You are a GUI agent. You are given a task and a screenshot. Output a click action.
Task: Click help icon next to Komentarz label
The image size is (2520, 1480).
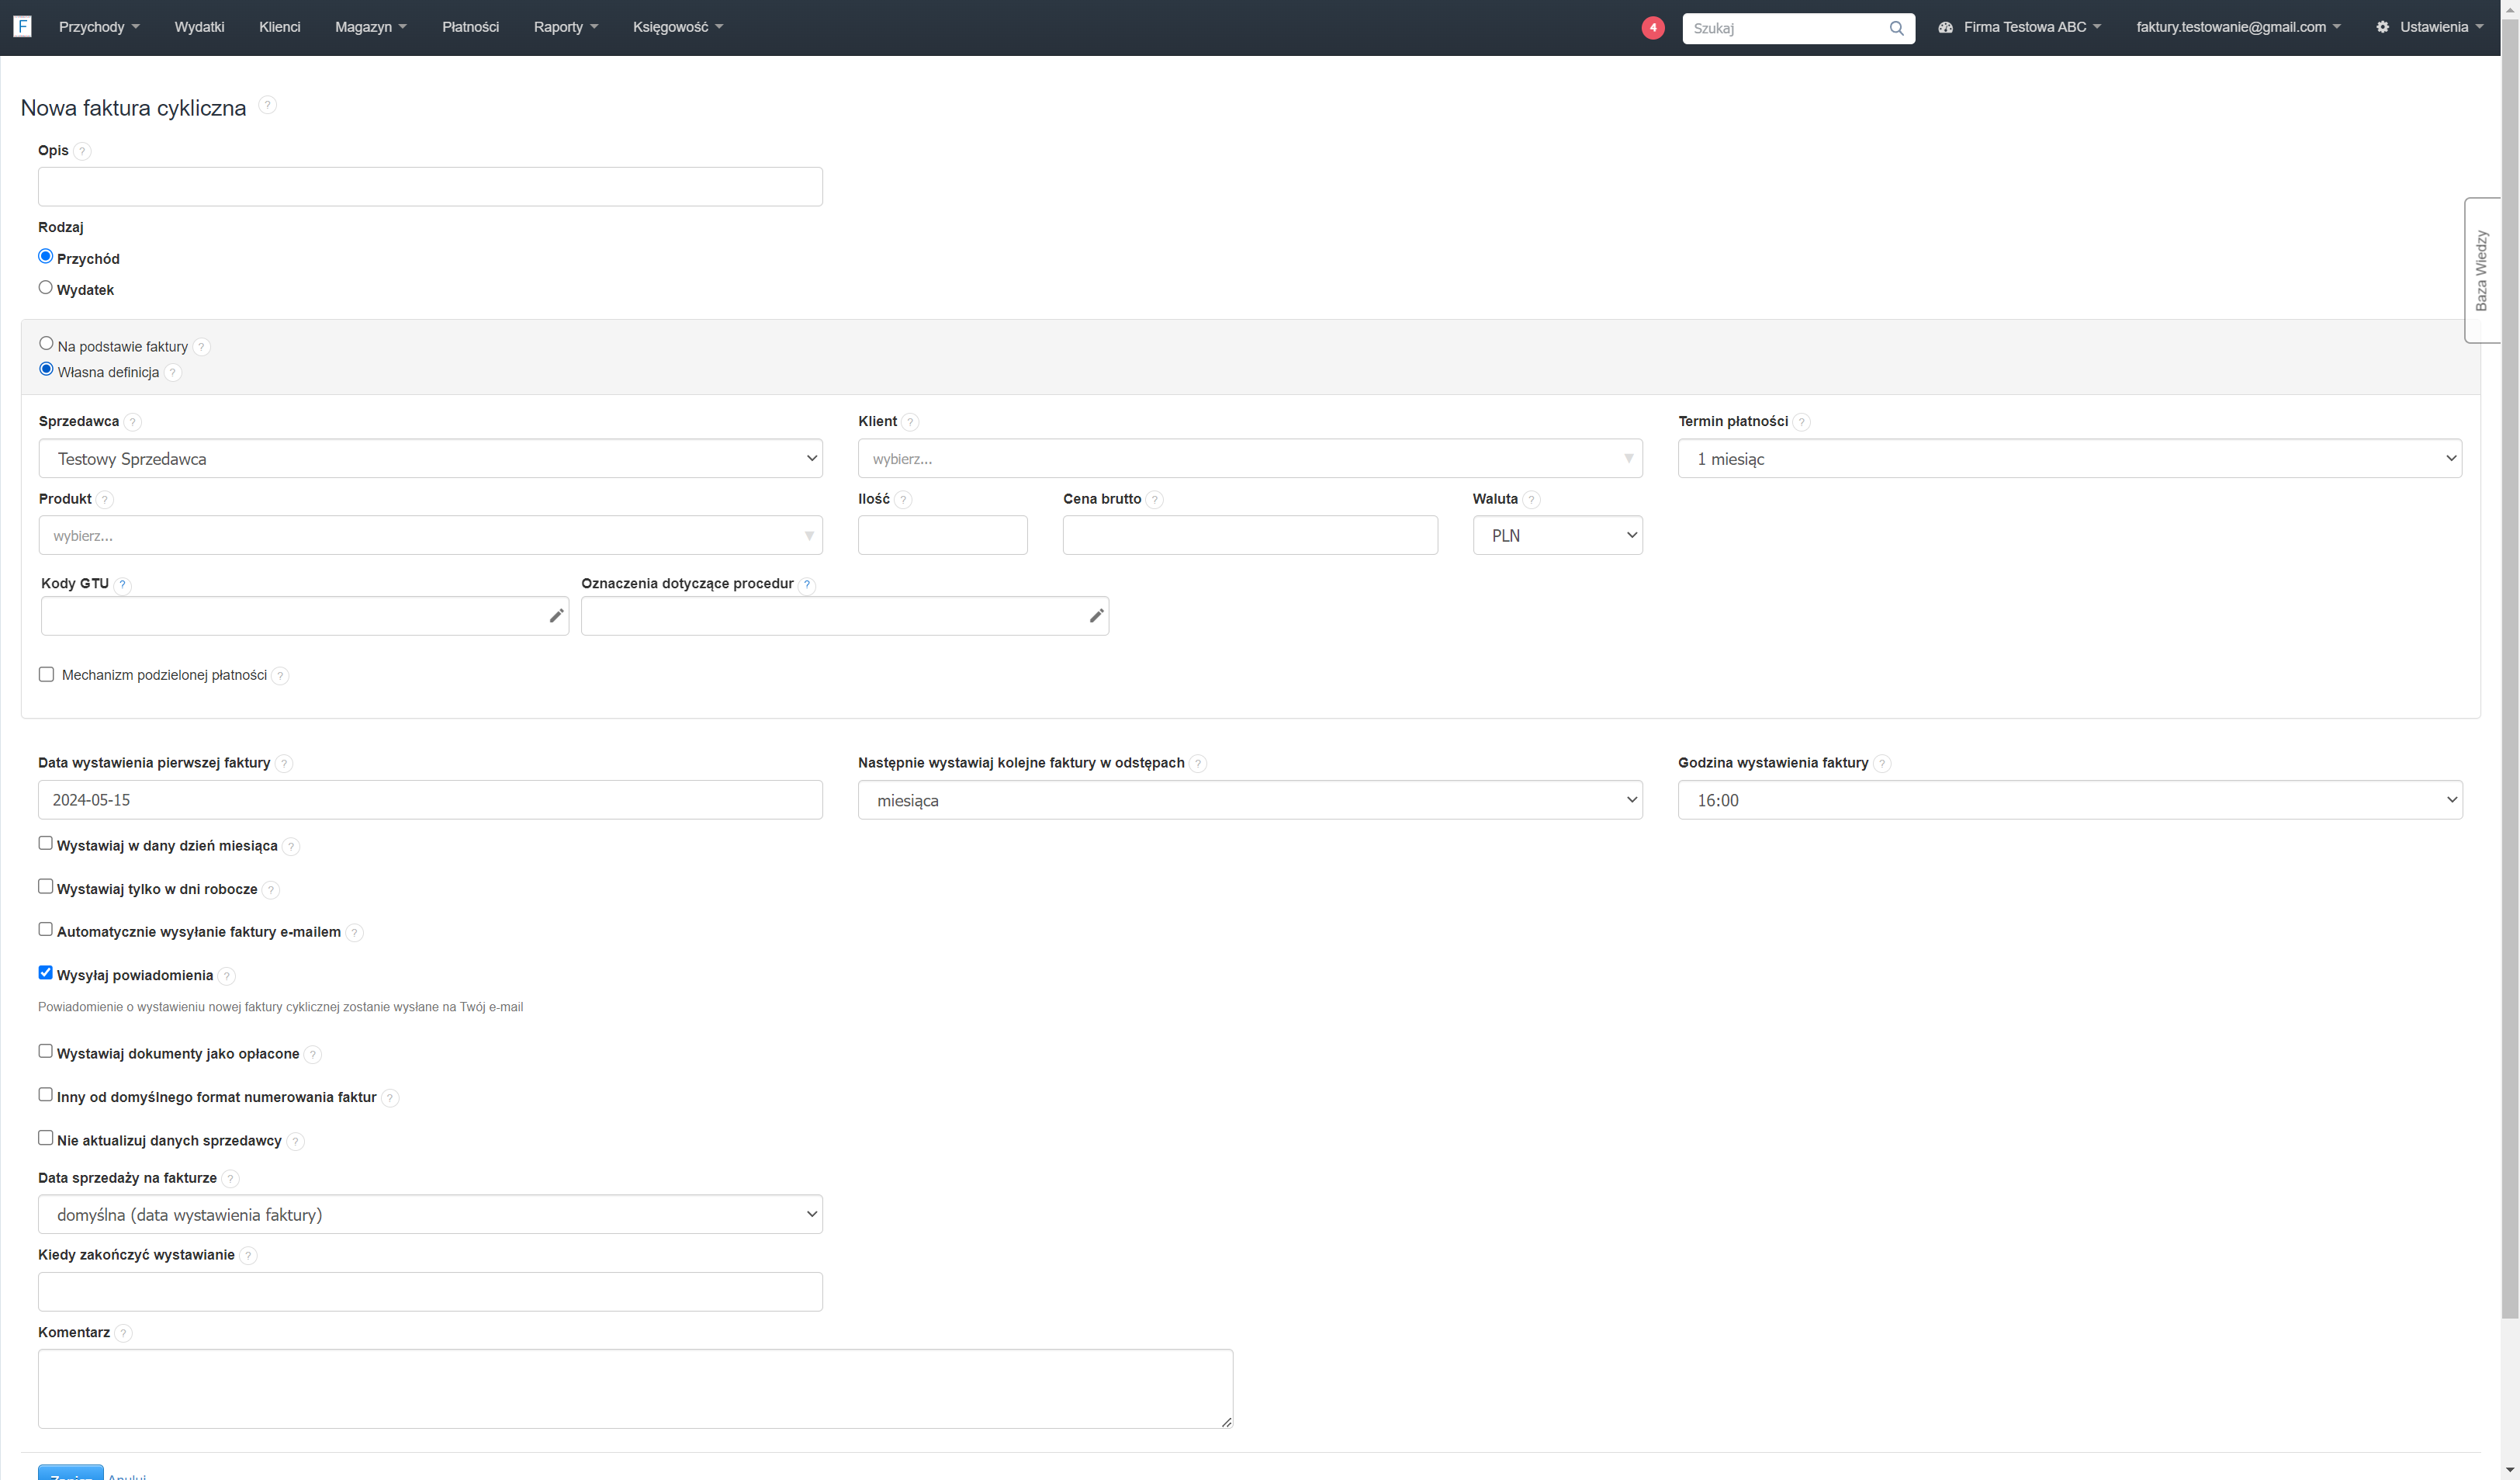[x=123, y=1333]
